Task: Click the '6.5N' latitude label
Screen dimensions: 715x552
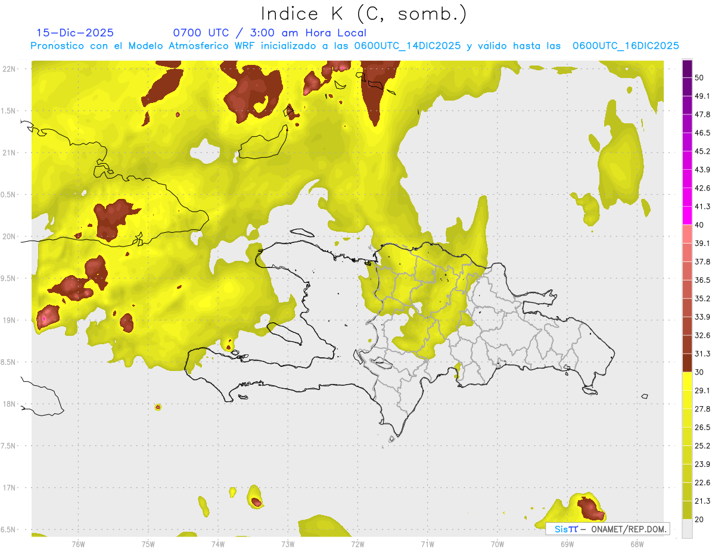Action: pos(9,529)
